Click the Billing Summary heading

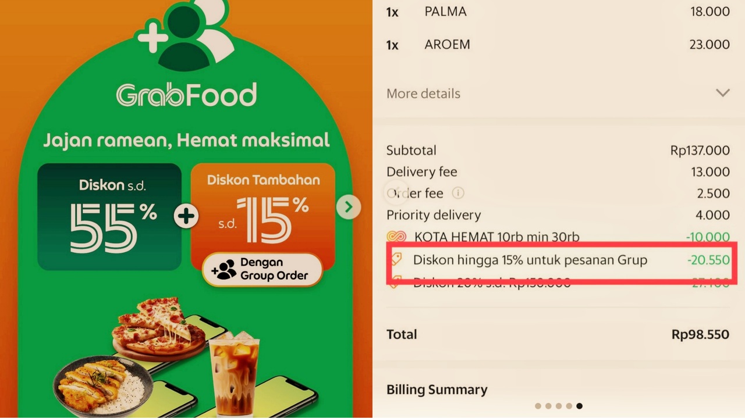pos(437,390)
